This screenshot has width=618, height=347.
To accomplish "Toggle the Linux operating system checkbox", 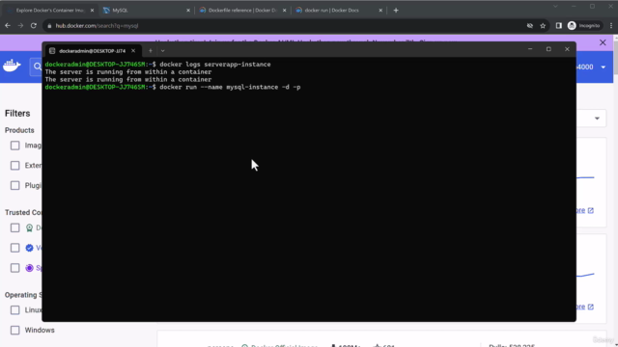I will coord(15,310).
